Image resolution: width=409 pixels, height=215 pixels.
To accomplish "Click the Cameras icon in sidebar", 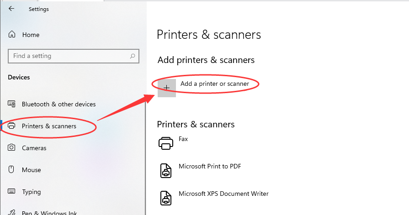I will (12, 148).
